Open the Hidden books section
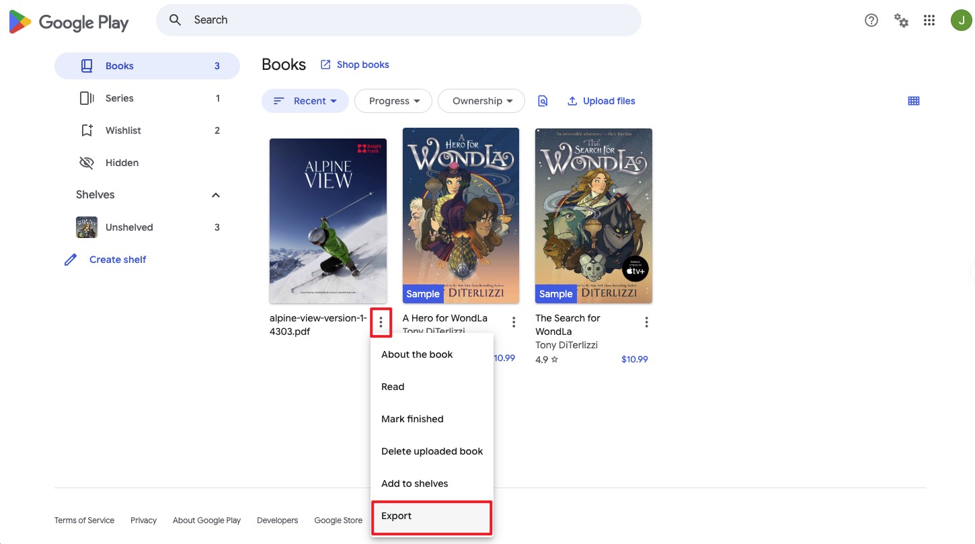This screenshot has height=544, width=975. click(x=147, y=163)
